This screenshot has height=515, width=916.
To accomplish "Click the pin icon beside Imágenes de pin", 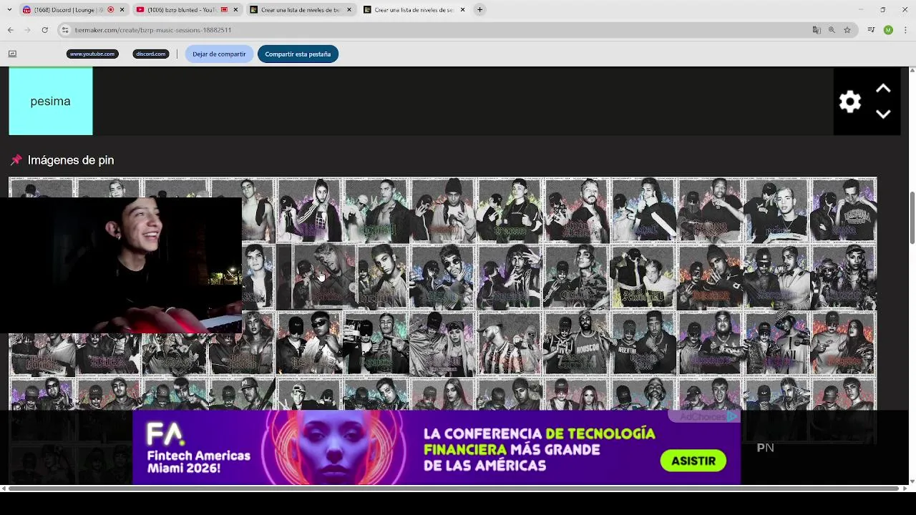I will 16,160.
